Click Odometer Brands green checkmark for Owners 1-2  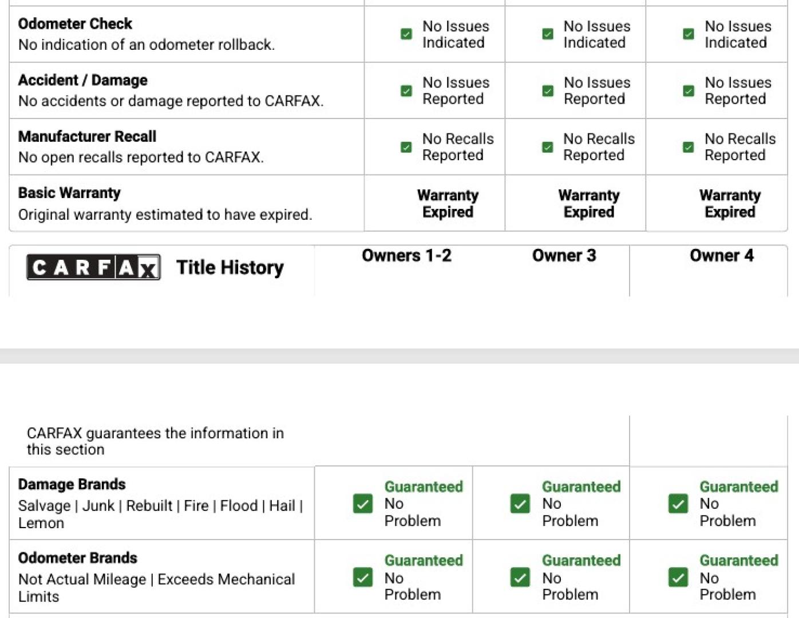click(x=363, y=577)
